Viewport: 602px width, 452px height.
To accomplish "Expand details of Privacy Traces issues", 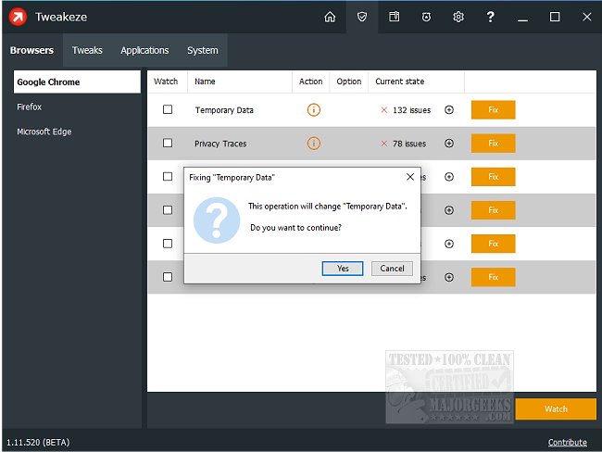I will (x=449, y=144).
